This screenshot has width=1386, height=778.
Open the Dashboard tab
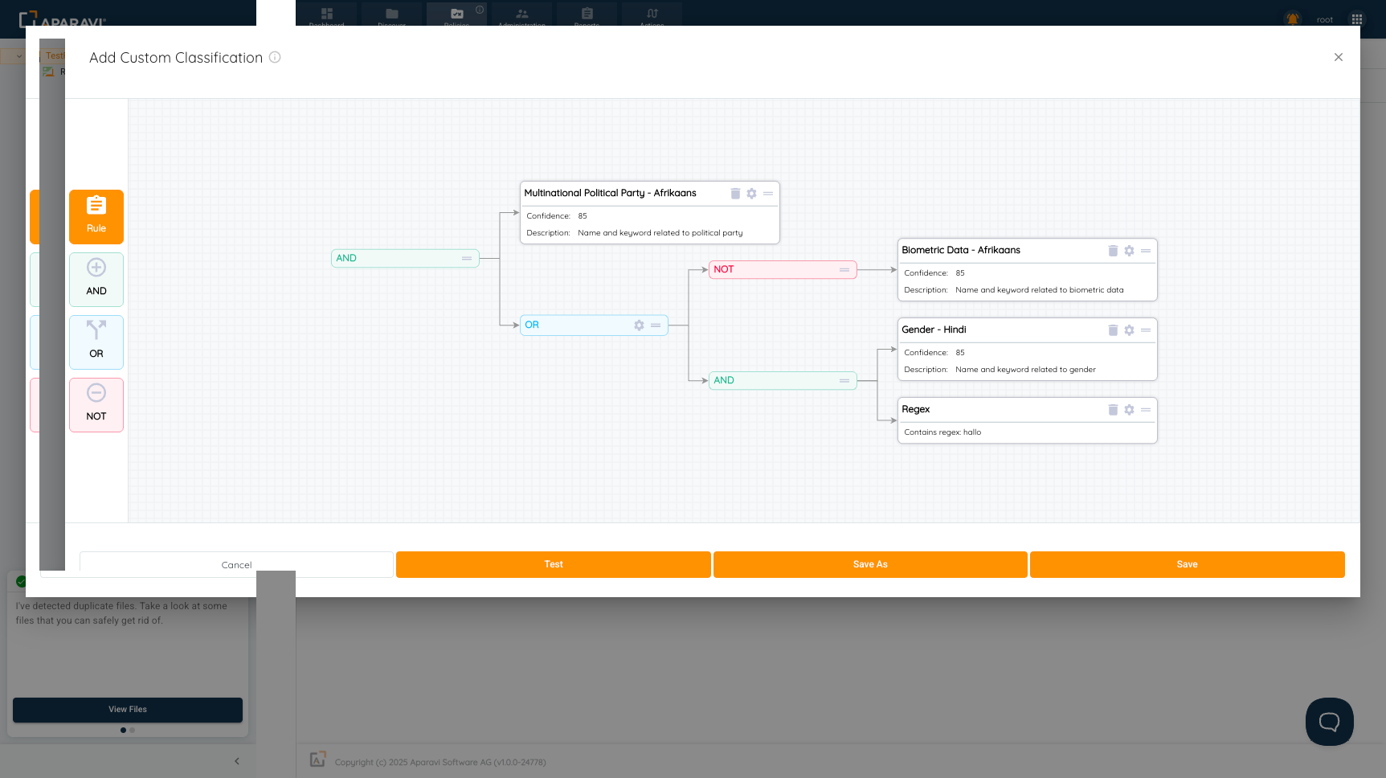pyautogui.click(x=327, y=14)
